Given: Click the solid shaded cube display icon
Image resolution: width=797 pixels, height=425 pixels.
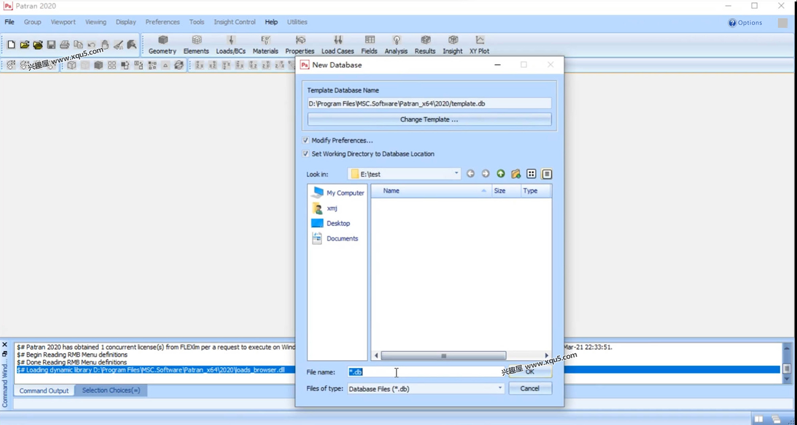Looking at the screenshot, I should point(98,65).
